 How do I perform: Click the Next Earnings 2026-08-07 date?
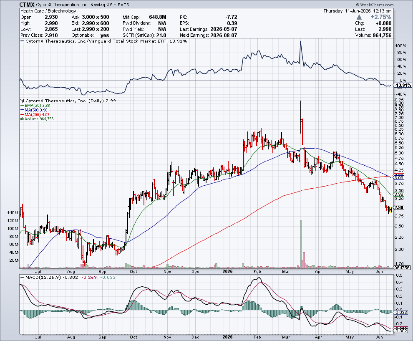click(x=224, y=35)
